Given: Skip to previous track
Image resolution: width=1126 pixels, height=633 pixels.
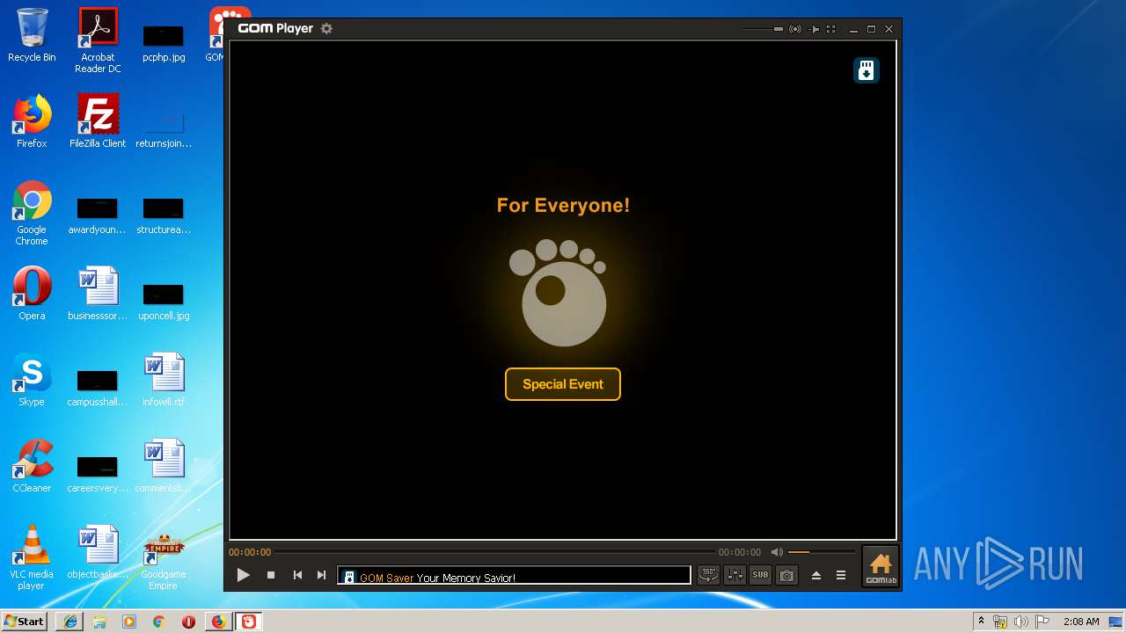Looking at the screenshot, I should [x=297, y=575].
